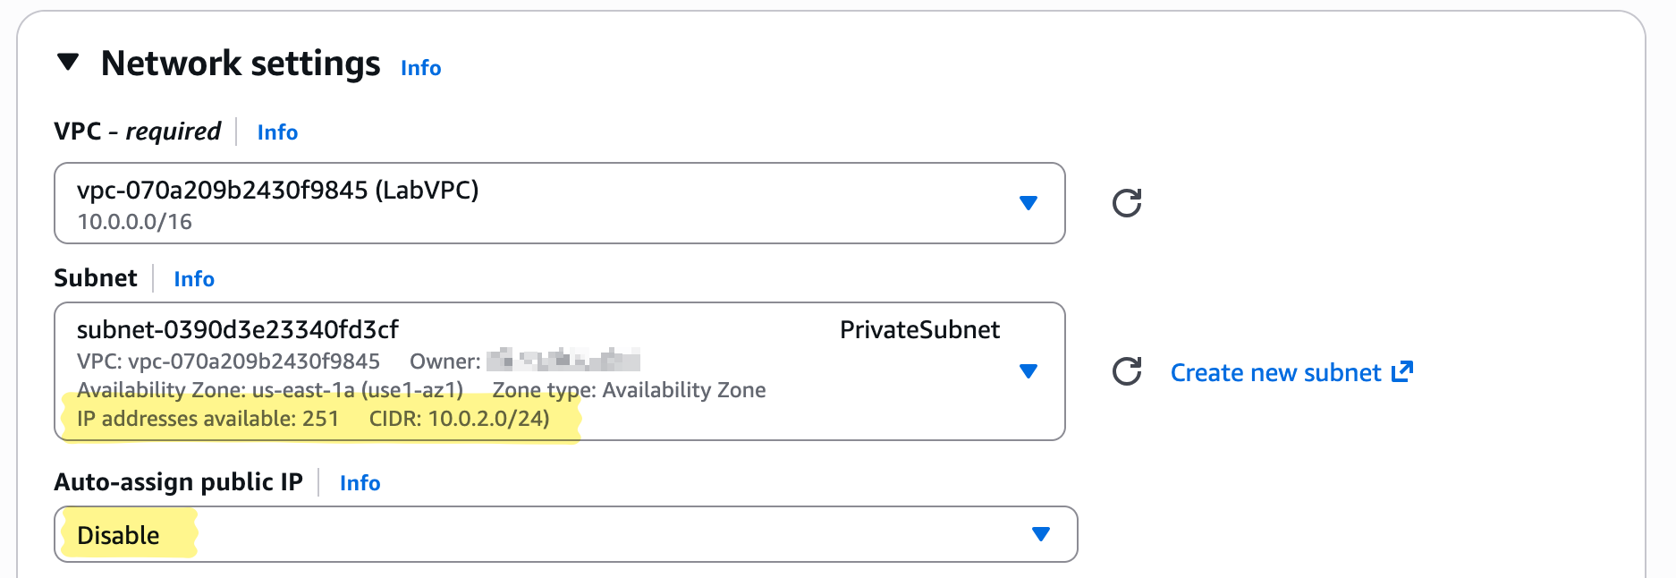The width and height of the screenshot is (1676, 578).
Task: Refresh the VPC list icon
Action: (x=1126, y=203)
